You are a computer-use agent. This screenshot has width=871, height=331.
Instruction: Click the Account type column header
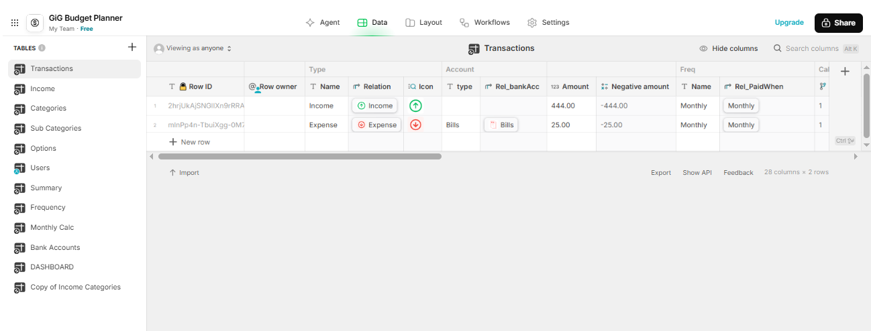(x=461, y=86)
